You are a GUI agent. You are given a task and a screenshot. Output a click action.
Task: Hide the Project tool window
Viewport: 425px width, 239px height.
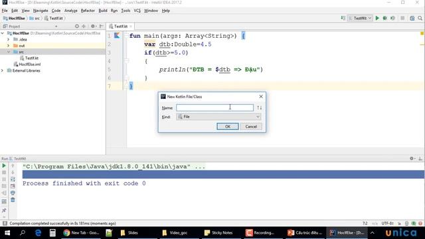(x=102, y=27)
